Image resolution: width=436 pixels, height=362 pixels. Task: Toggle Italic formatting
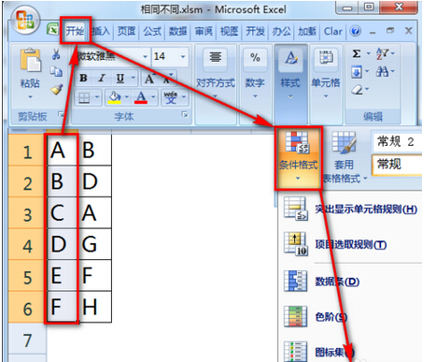(102, 78)
